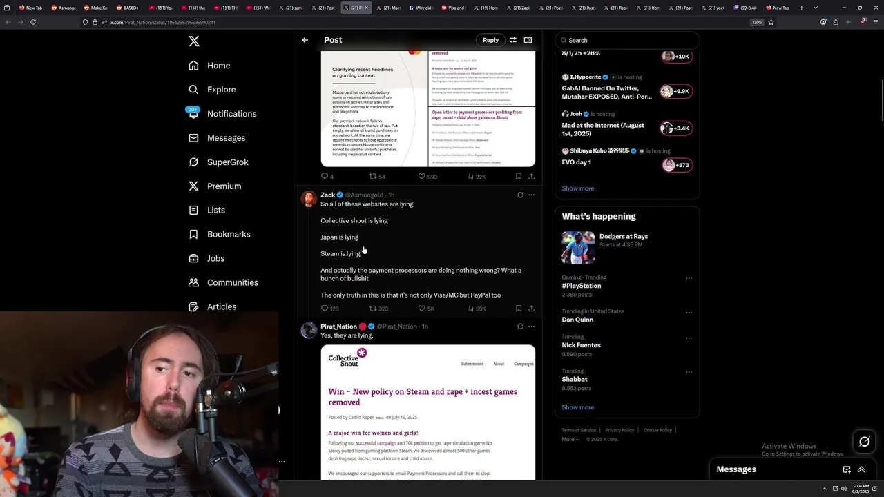Open Articles in the left sidebar
This screenshot has width=884, height=497.
[x=212, y=306]
